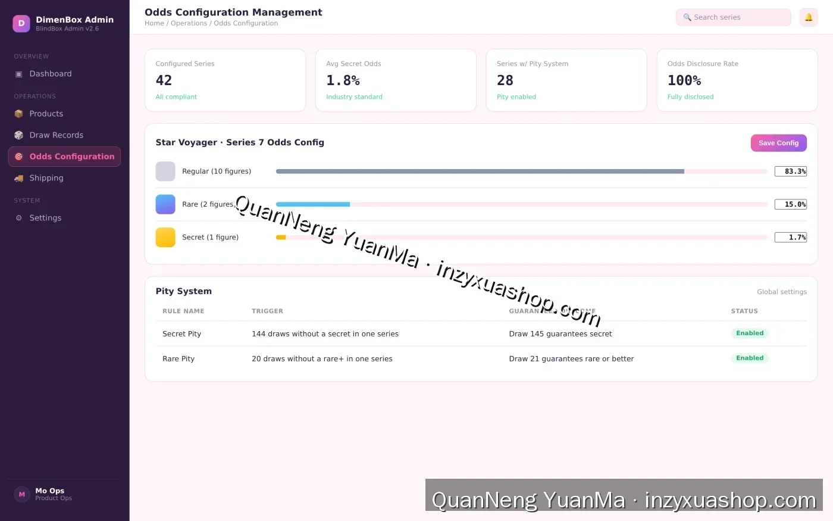This screenshot has height=521, width=833.
Task: Click the Home breadcrumb link
Action: (x=154, y=23)
